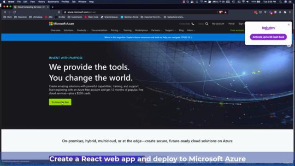Open Siri from the menu bar
This screenshot has height=166, width=295.
coord(285,2)
